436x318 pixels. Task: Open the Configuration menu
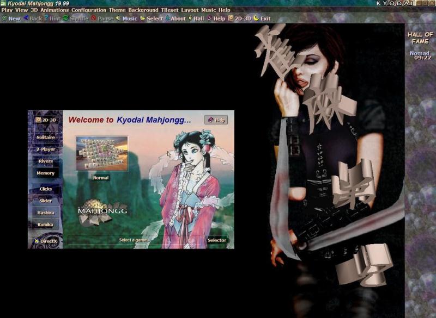coord(89,10)
